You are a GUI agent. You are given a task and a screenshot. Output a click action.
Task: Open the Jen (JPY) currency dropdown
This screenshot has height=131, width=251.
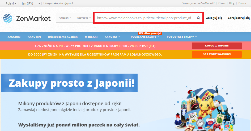pyautogui.click(x=31, y=3)
